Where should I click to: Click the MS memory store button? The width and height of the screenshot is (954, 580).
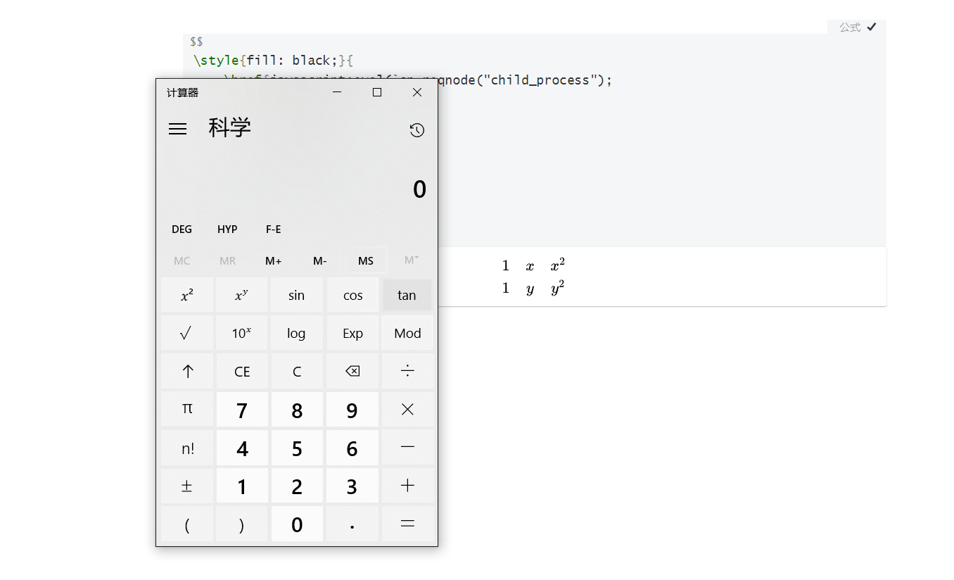click(x=366, y=260)
